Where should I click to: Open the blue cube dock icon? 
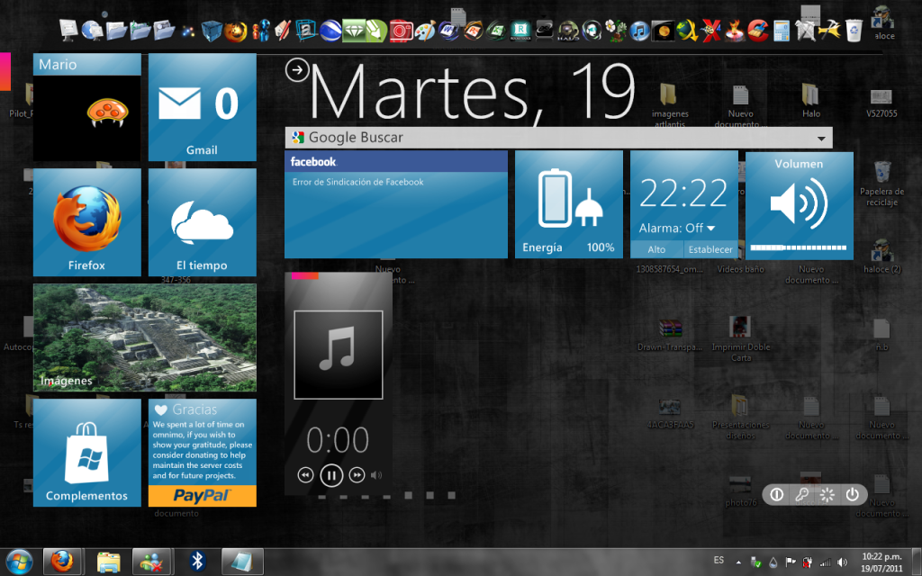click(x=212, y=30)
